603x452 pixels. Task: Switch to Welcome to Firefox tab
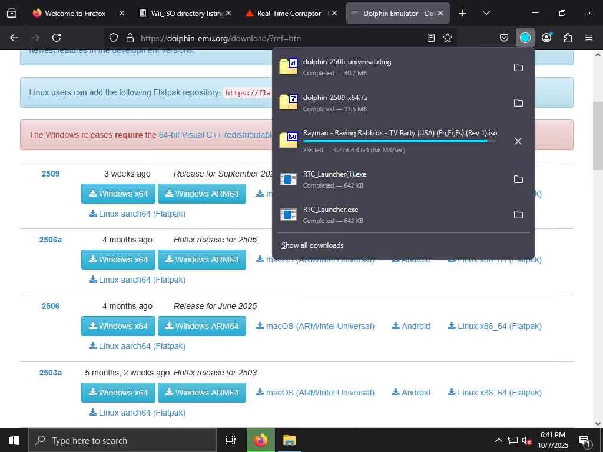pos(75,13)
